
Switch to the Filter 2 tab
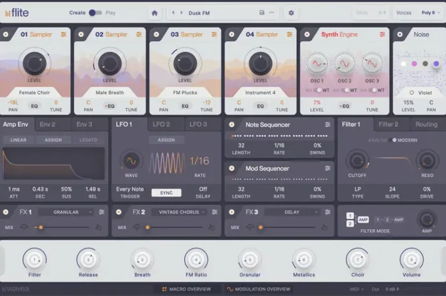coord(388,125)
